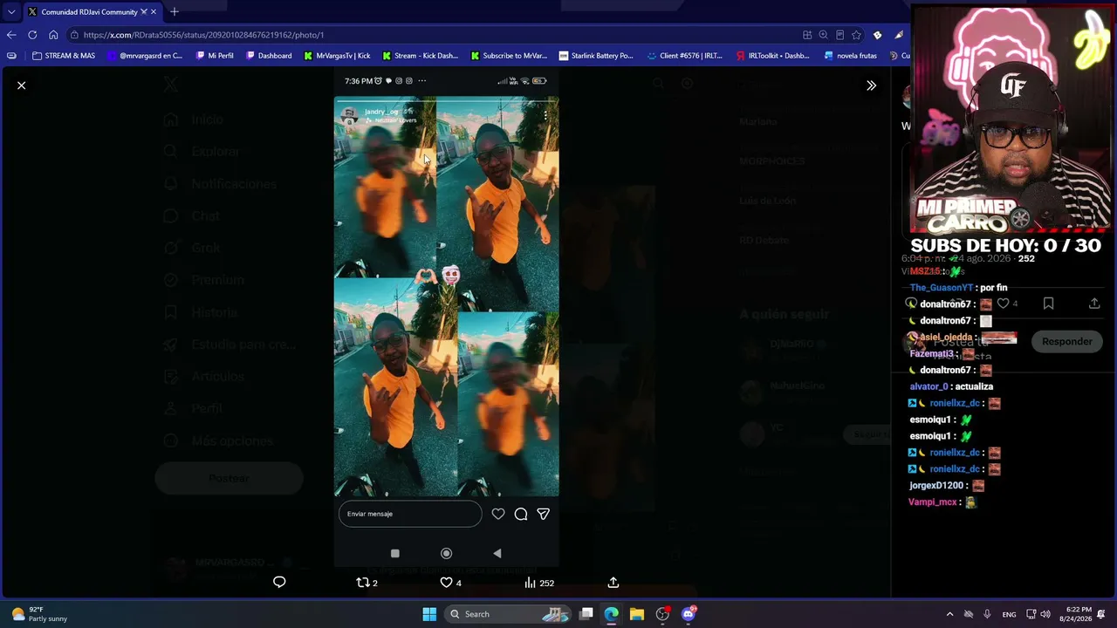Open File Explorer from the taskbar
The image size is (1117, 628).
pyautogui.click(x=637, y=614)
